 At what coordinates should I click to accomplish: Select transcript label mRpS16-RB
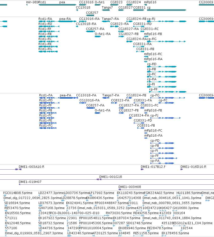(153, 34)
